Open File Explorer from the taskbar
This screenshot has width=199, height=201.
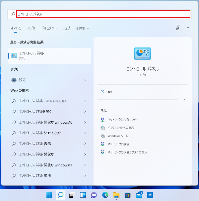[x=116, y=195]
